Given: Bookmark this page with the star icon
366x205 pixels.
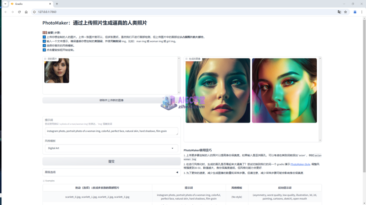Looking at the screenshot, I should pos(346,12).
